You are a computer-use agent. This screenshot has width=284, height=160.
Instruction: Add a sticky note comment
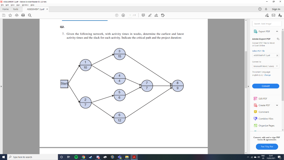click(x=143, y=15)
